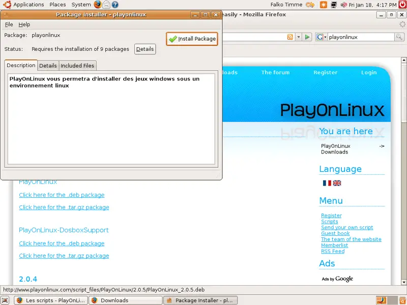Open the orange update notifier icon

pyautogui.click(x=324, y=5)
